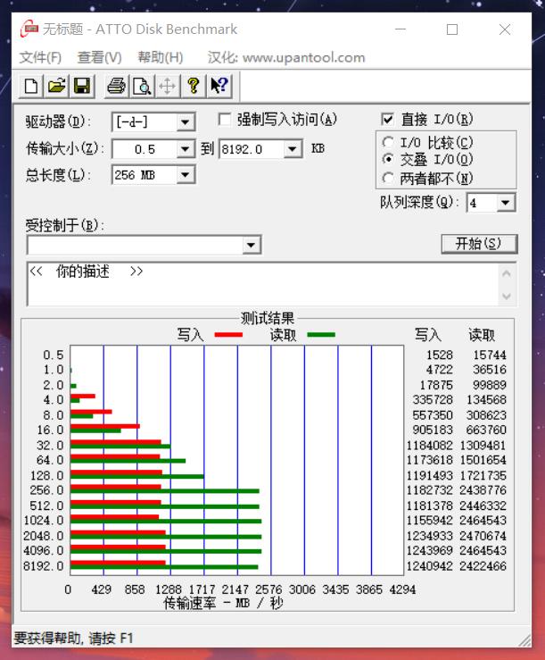
Task: Click the read value 15744
Action: [x=490, y=355]
